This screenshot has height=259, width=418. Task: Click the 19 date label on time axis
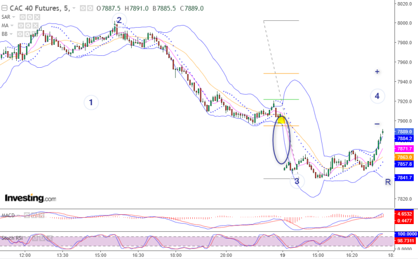tap(283, 255)
